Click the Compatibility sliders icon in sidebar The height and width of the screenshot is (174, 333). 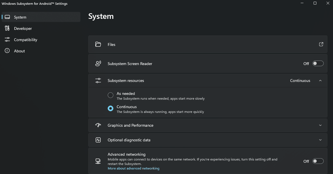[x=7, y=40]
